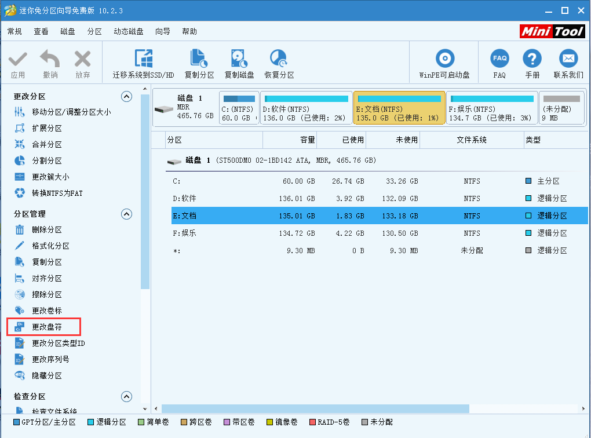Sort by the 文件系统 column header
This screenshot has width=591, height=438.
(x=472, y=140)
